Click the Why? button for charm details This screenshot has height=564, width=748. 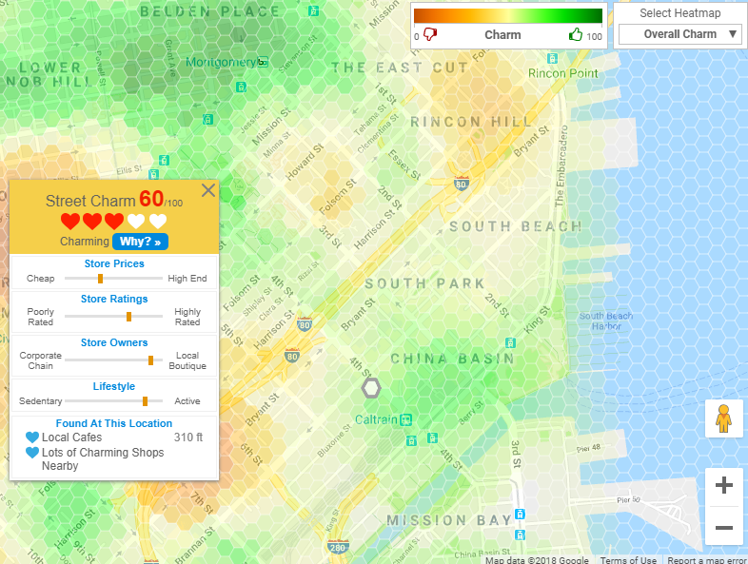140,242
